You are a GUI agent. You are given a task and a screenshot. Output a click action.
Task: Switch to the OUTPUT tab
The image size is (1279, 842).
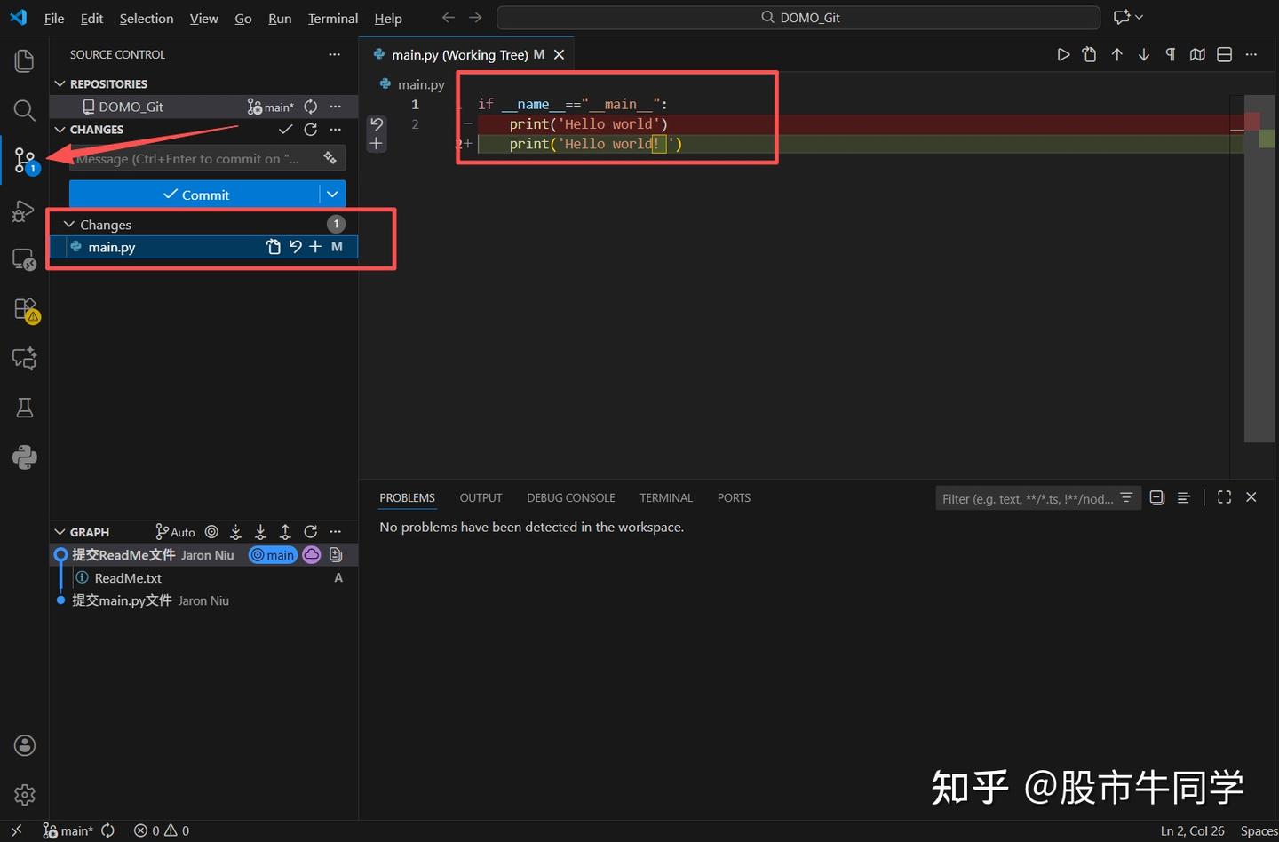(481, 497)
